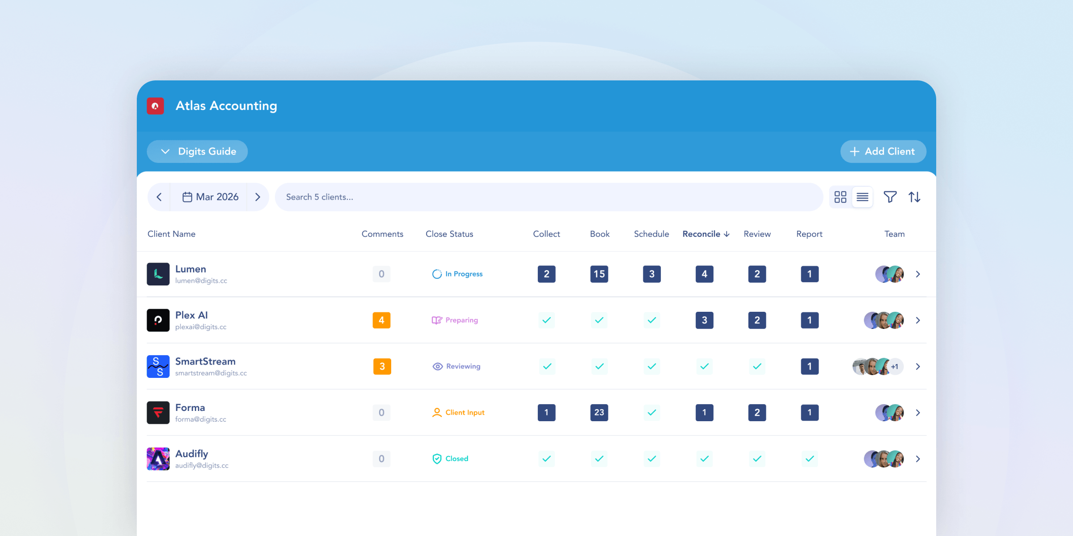Click Lumen team avatars
Image resolution: width=1073 pixels, height=536 pixels.
pos(889,274)
